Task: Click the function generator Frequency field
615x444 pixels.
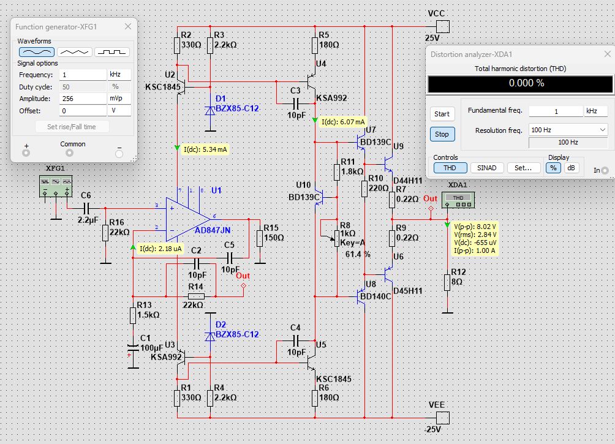Action: pos(83,75)
